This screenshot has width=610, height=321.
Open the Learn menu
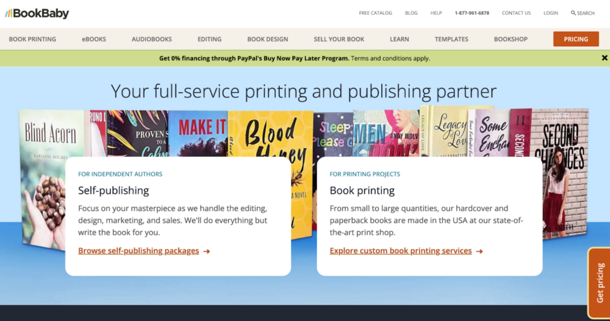pos(399,39)
